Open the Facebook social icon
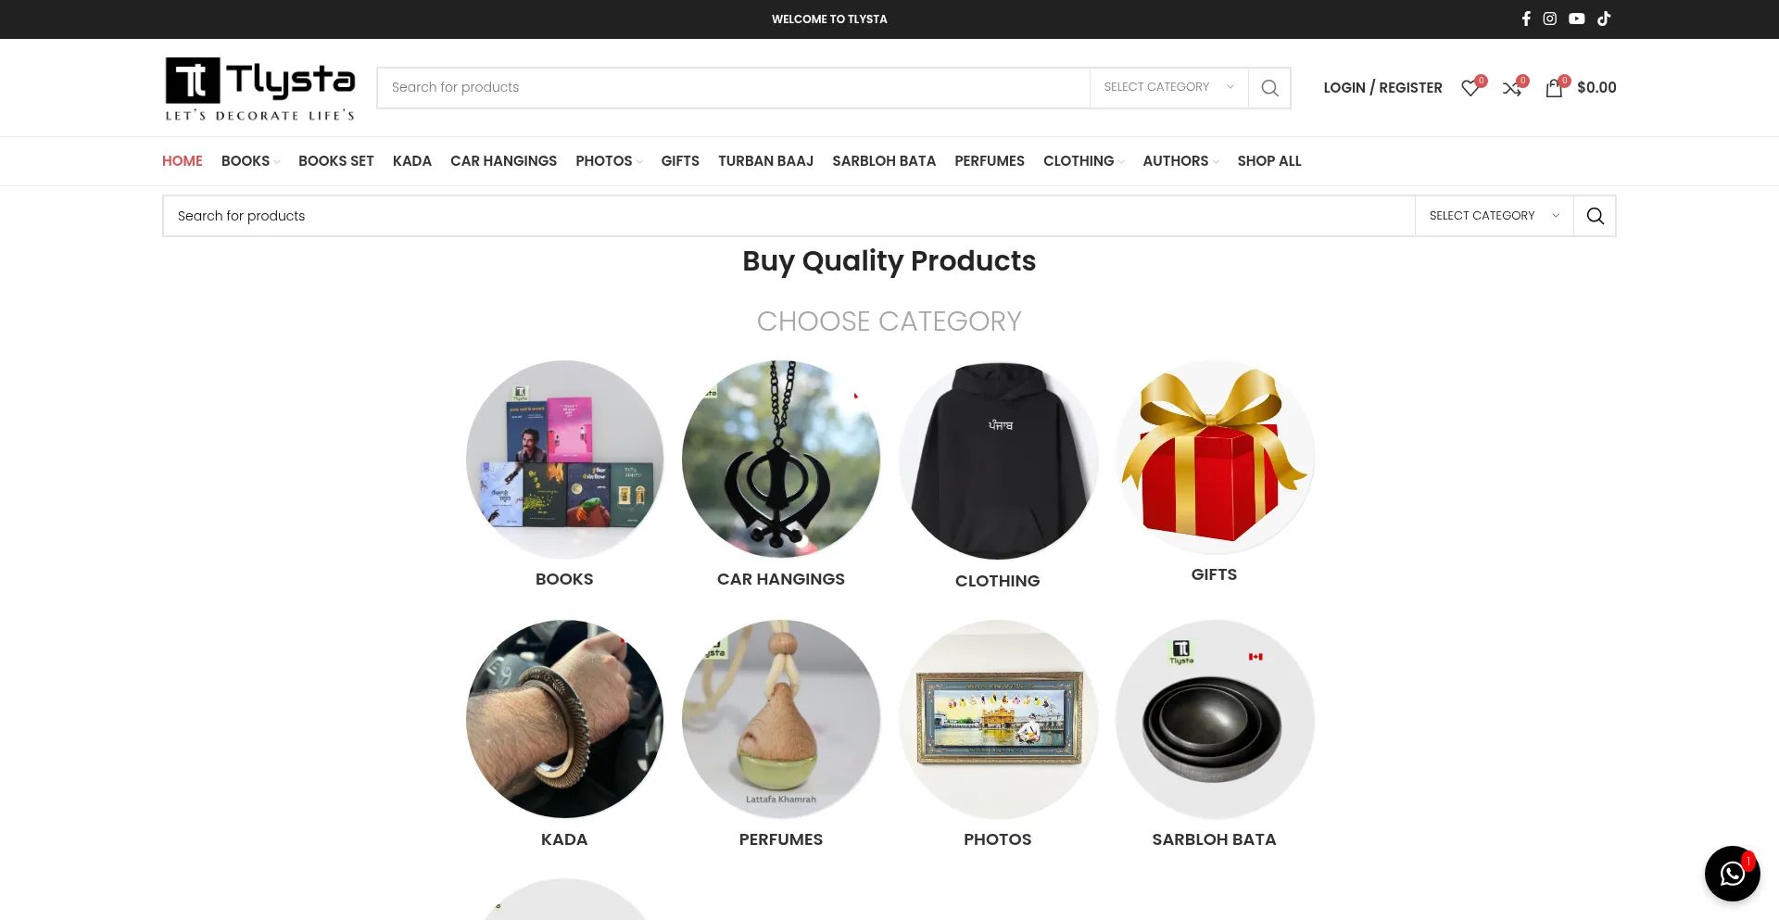 (x=1525, y=19)
